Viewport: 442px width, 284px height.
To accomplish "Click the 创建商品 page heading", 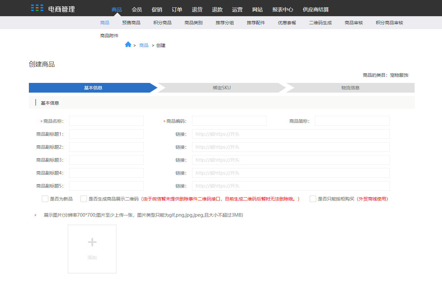I will coord(42,64).
